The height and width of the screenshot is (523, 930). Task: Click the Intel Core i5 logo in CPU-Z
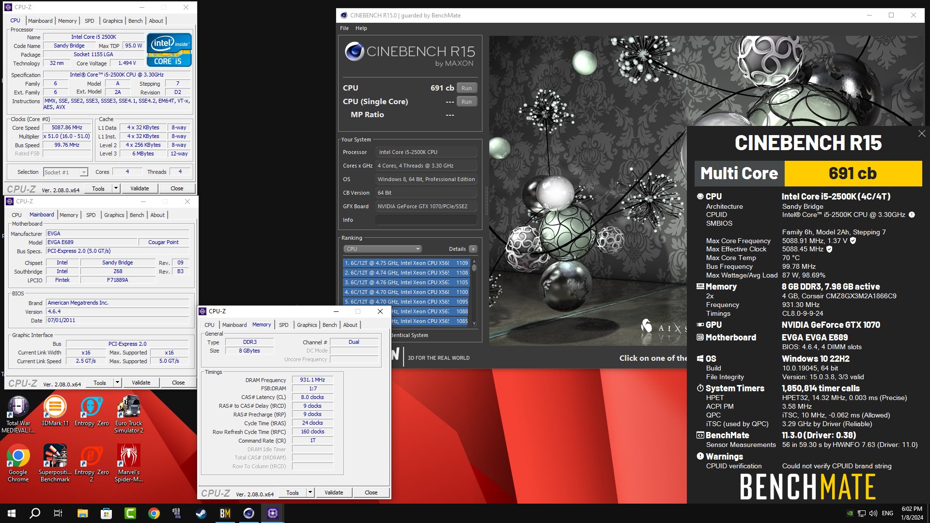169,49
